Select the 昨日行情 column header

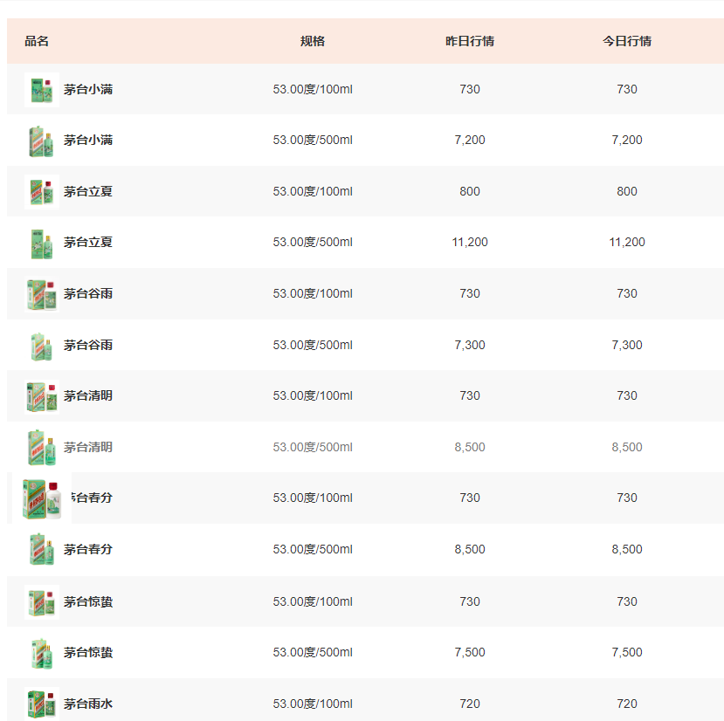(x=470, y=41)
